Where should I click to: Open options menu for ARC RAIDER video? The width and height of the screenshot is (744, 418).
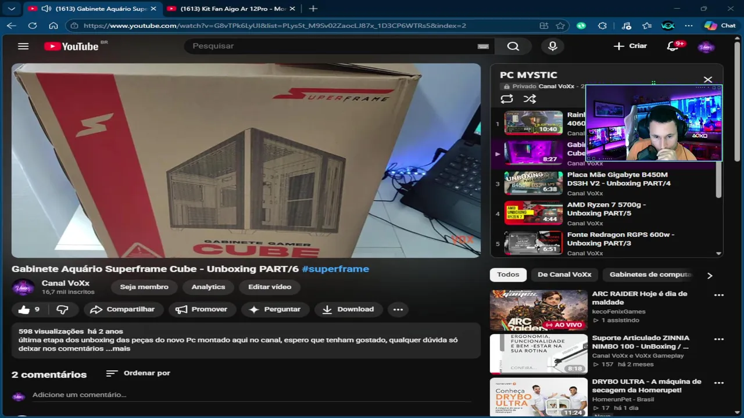click(719, 295)
